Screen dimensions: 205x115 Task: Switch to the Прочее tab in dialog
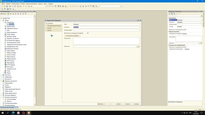point(49,30)
